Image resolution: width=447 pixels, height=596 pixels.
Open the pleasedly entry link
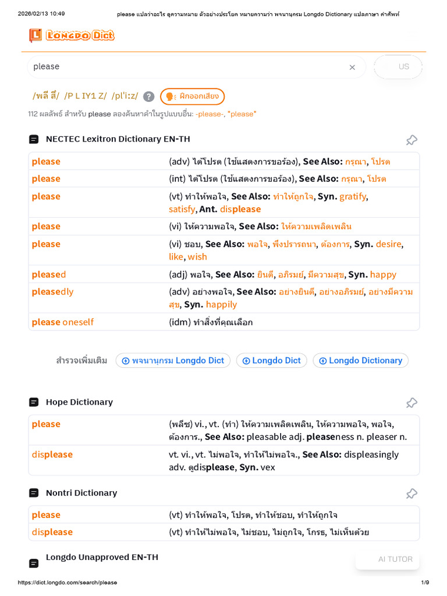coord(53,292)
